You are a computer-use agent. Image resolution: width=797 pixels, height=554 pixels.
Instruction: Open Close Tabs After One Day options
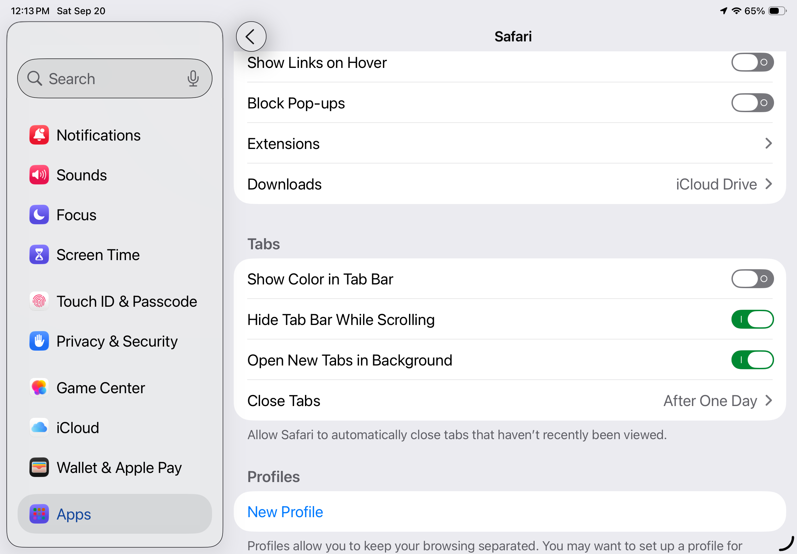tap(717, 401)
